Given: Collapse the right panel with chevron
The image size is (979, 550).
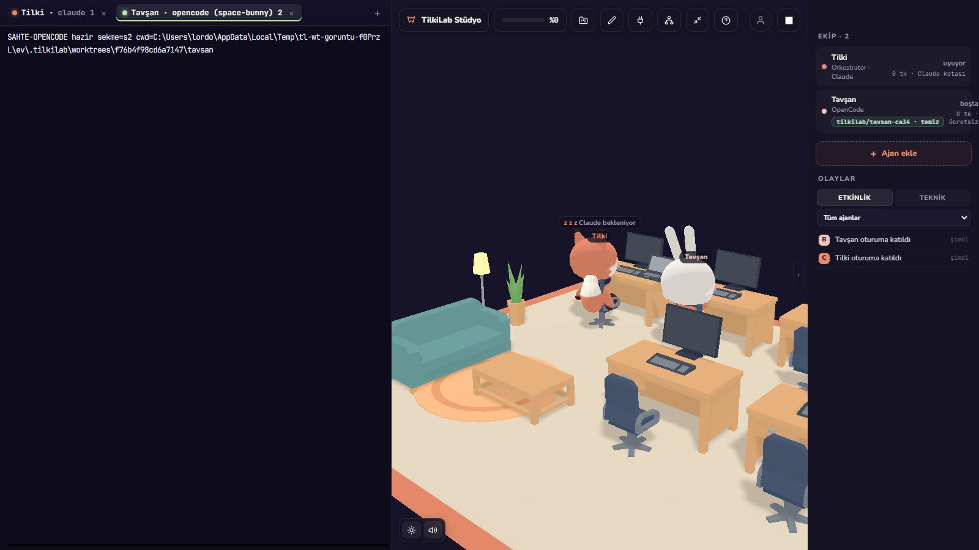Looking at the screenshot, I should pos(798,275).
